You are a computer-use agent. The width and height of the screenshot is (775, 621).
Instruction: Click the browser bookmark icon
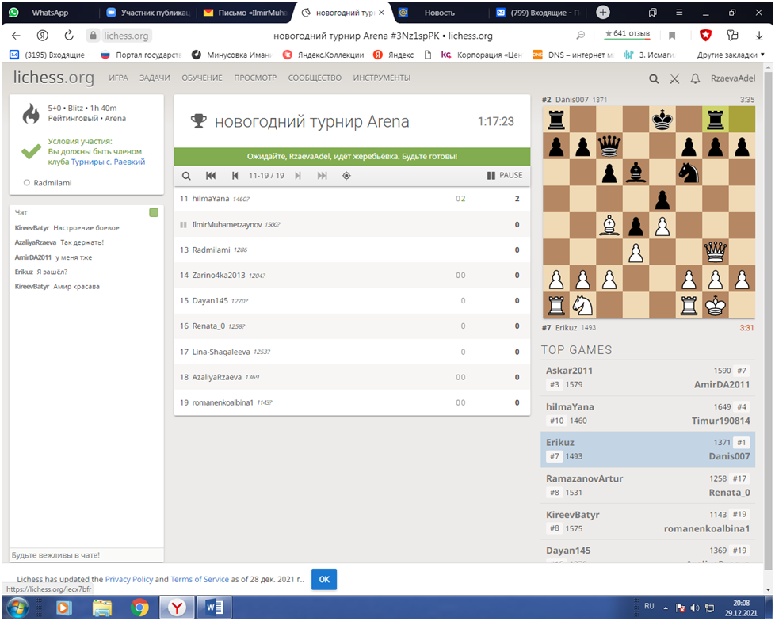pos(672,36)
